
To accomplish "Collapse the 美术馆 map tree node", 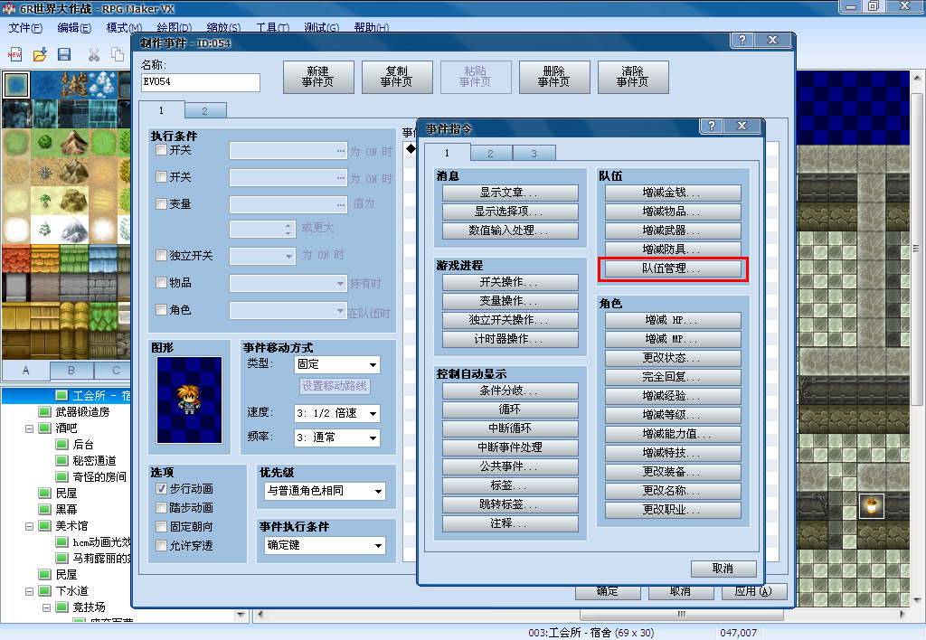I will click(29, 526).
